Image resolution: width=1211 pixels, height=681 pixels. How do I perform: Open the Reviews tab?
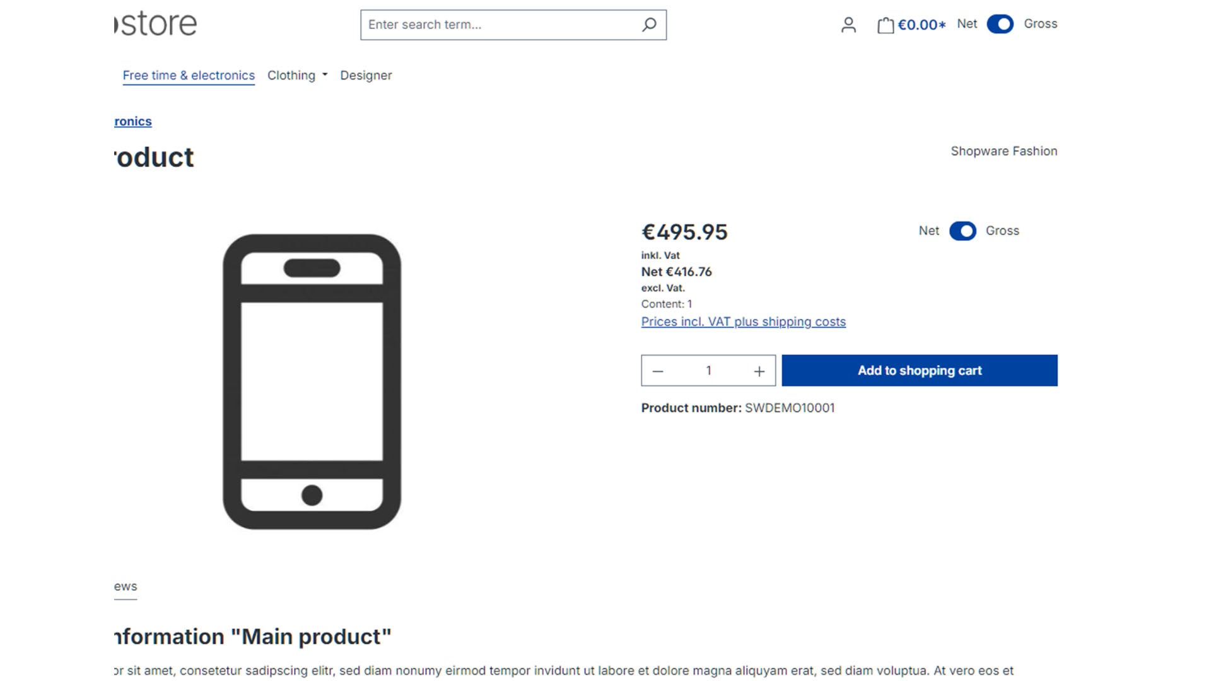[126, 586]
